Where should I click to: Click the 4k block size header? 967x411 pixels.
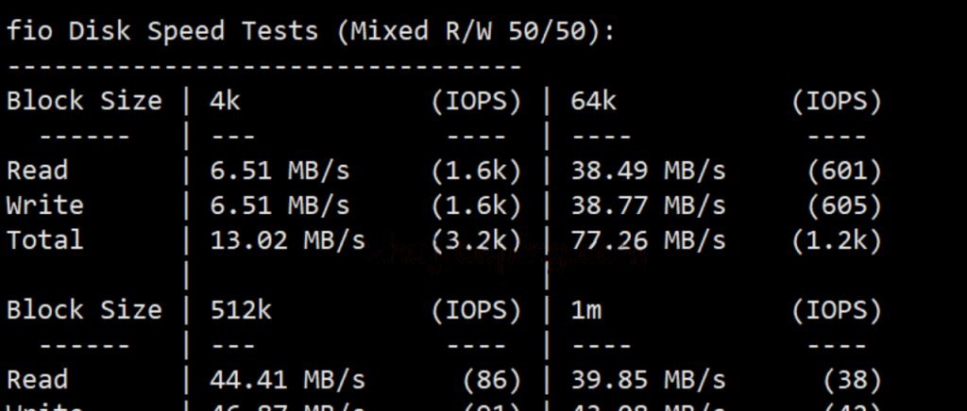coord(225,101)
